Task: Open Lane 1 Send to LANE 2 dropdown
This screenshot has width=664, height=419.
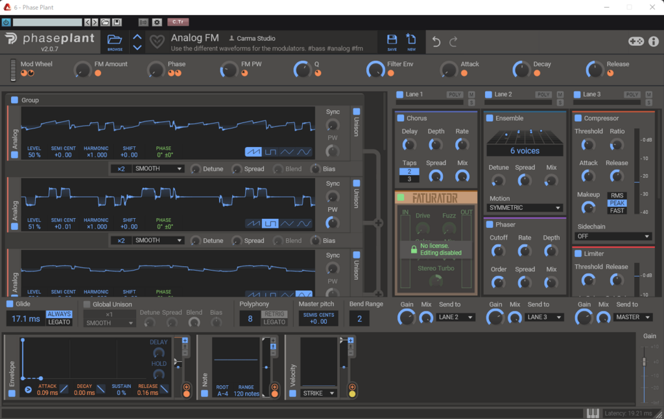Action: point(456,317)
